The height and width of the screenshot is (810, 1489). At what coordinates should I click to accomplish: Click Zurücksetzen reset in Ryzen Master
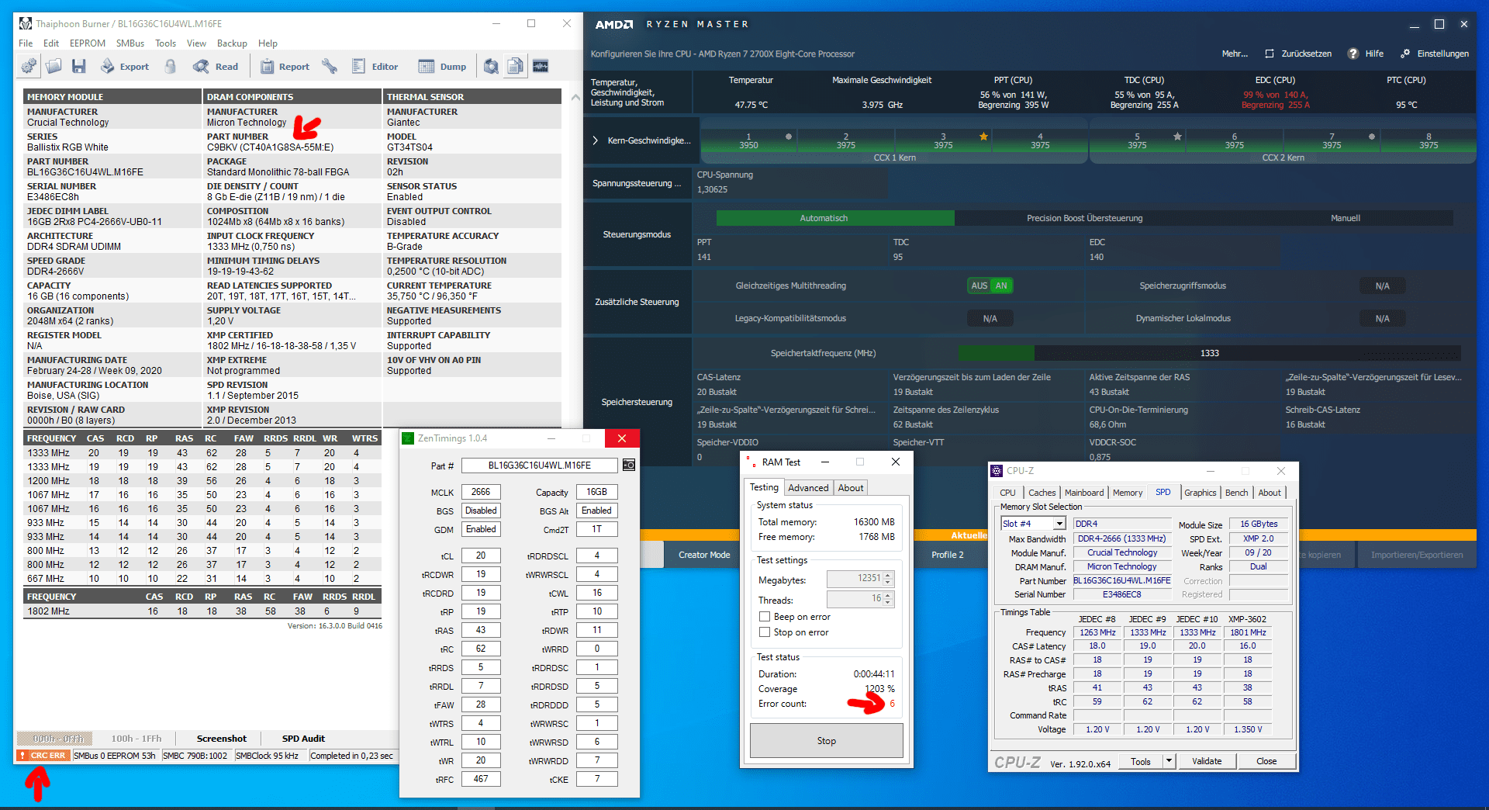(x=1298, y=54)
